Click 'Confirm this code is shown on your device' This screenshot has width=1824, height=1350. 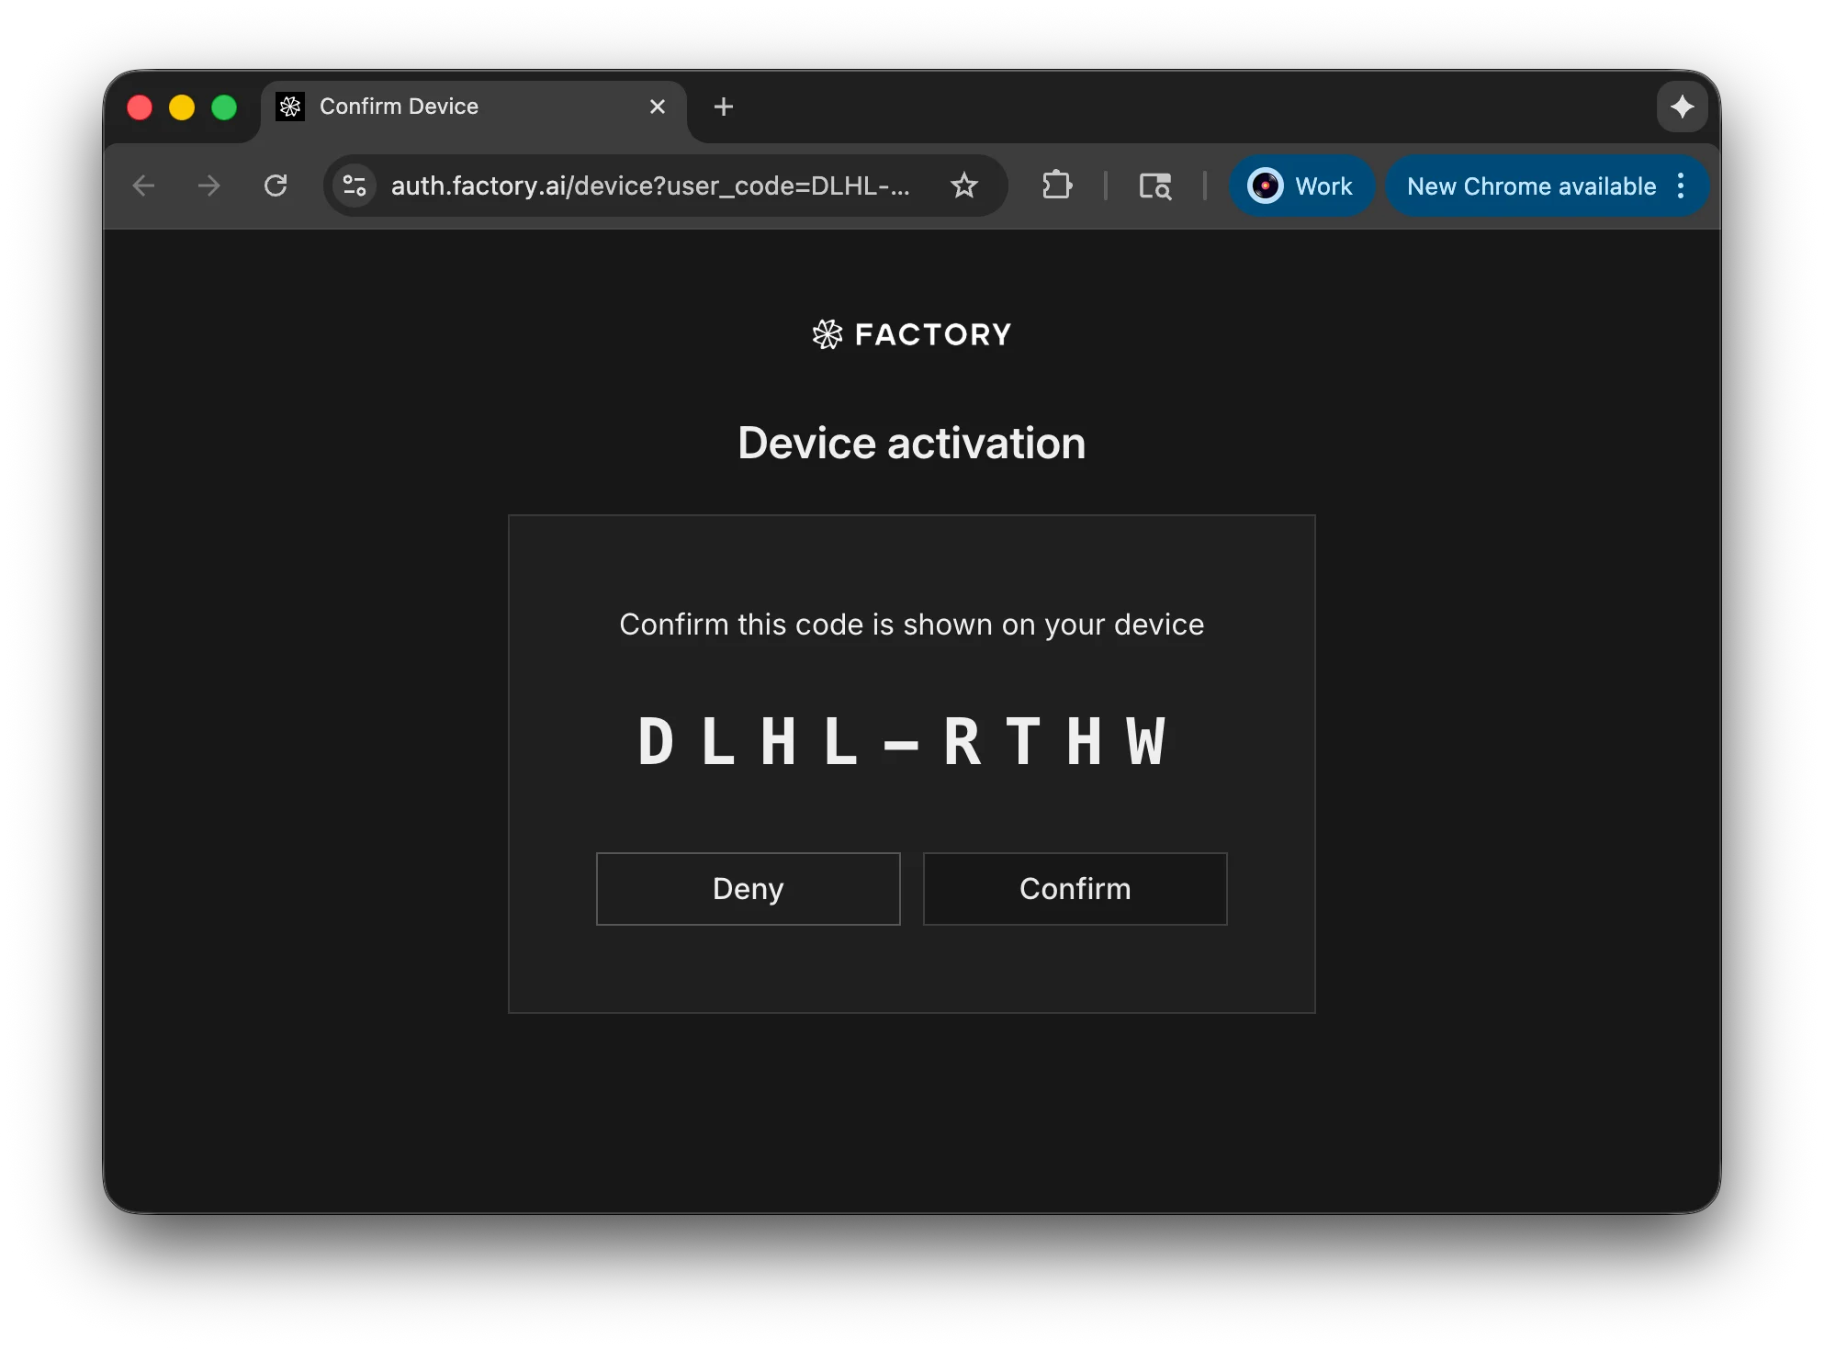point(912,624)
